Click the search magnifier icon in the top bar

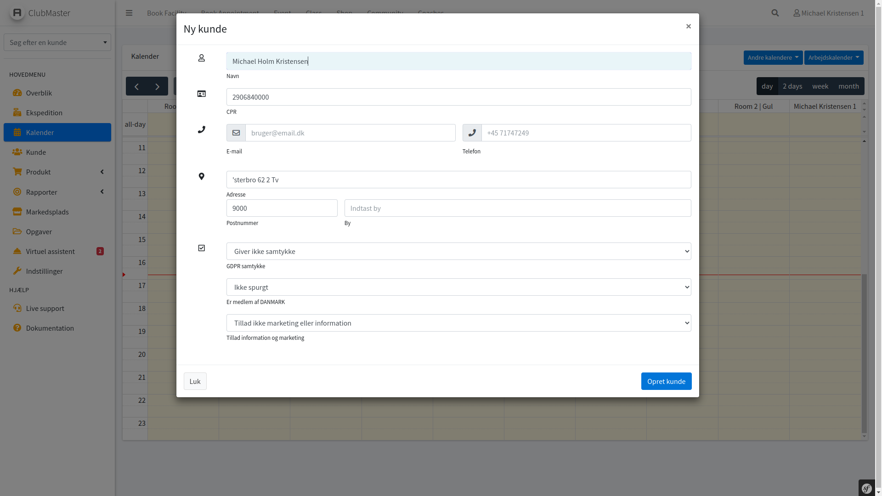(775, 13)
